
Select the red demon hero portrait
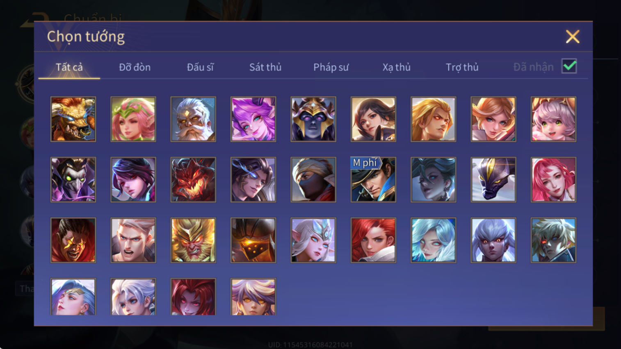193,180
